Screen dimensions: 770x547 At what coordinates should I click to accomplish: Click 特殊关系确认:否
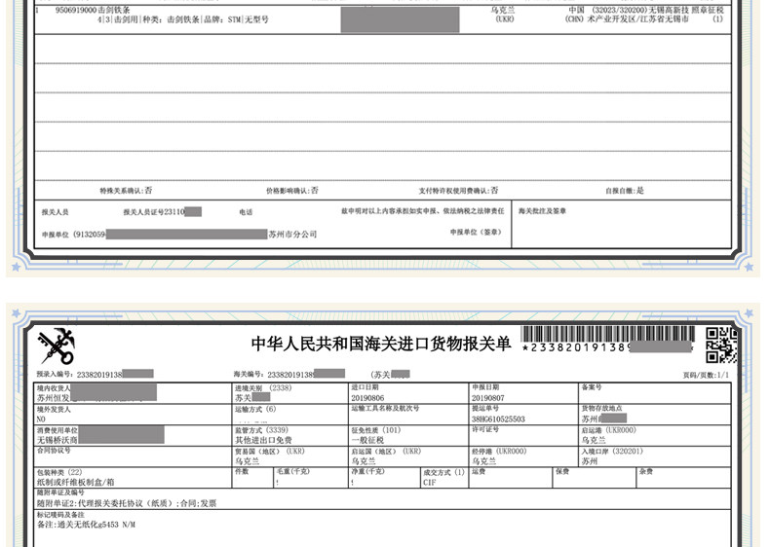pyautogui.click(x=126, y=191)
